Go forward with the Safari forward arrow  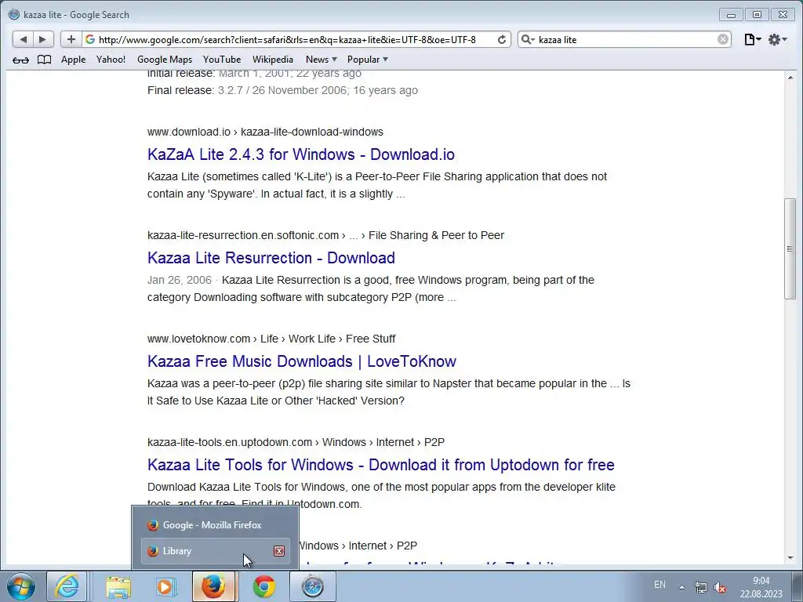(43, 39)
